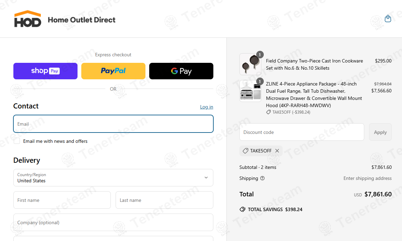Click the Total Savings tag icon
This screenshot has width=402, height=241.
click(242, 209)
